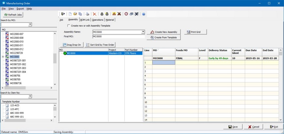Screen dimensions: 284x134
Task: Select MO987201-003 in the MO tree
Action: click(18, 68)
